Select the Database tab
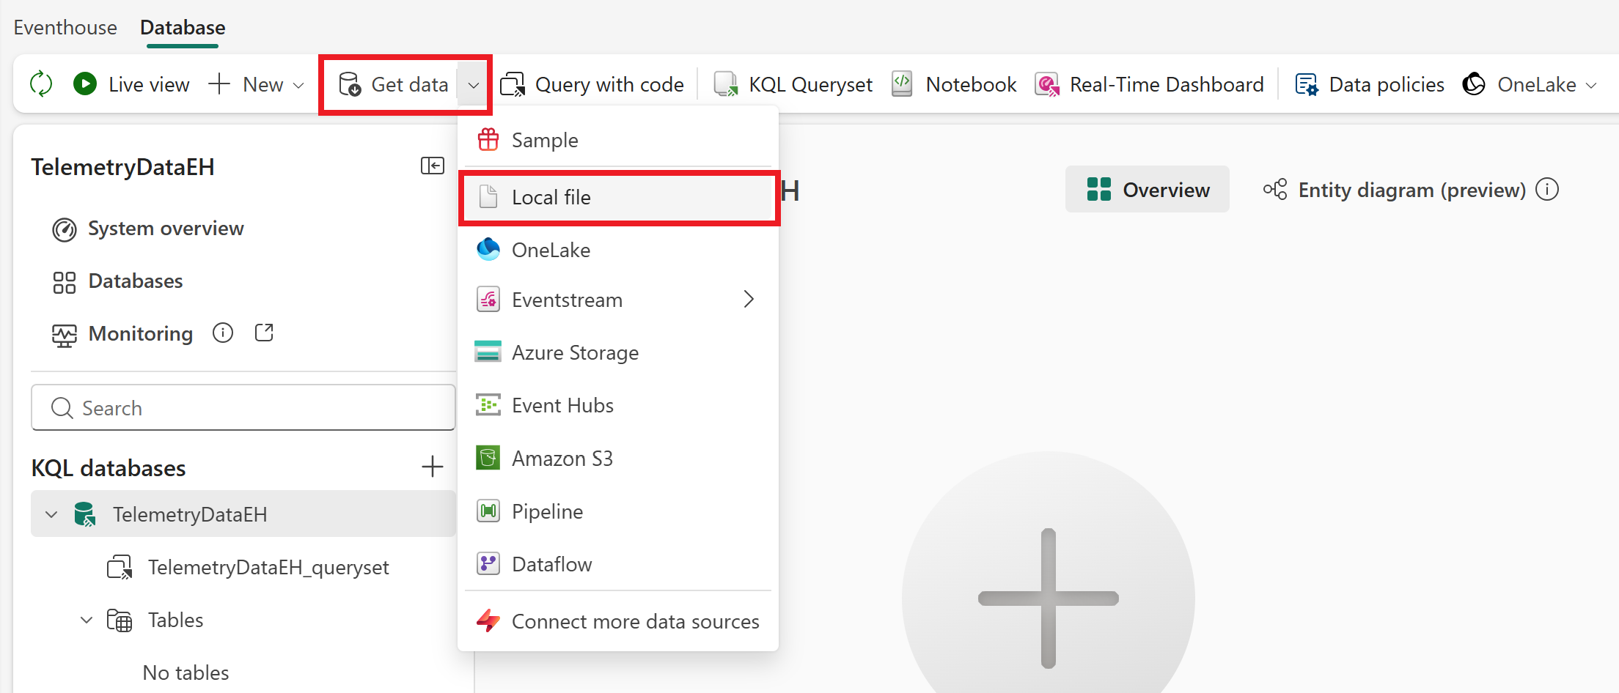Image resolution: width=1619 pixels, height=693 pixels. point(183,28)
